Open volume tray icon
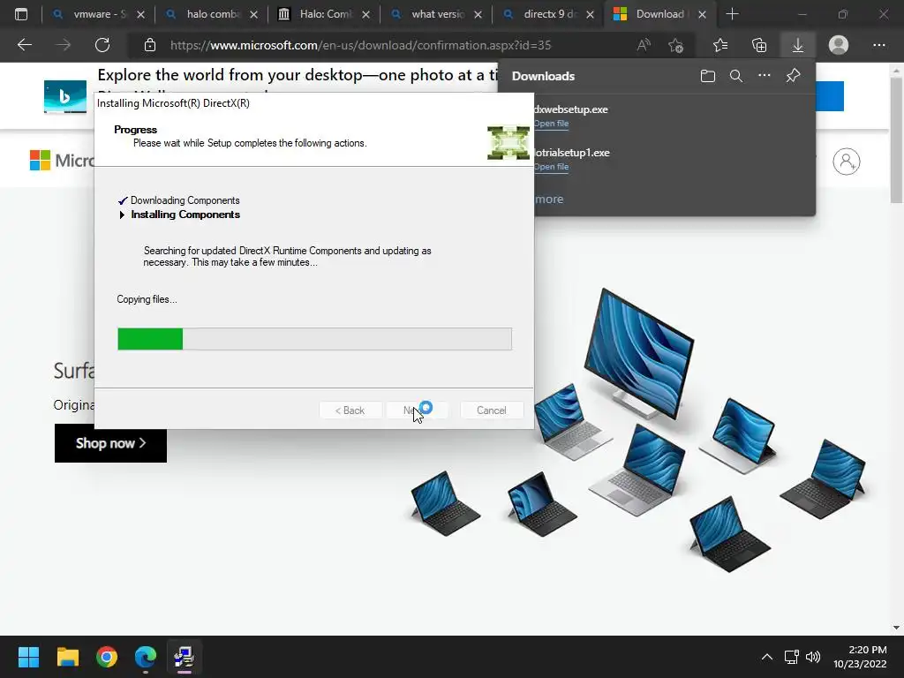Screen dimensions: 904x678 813,657
